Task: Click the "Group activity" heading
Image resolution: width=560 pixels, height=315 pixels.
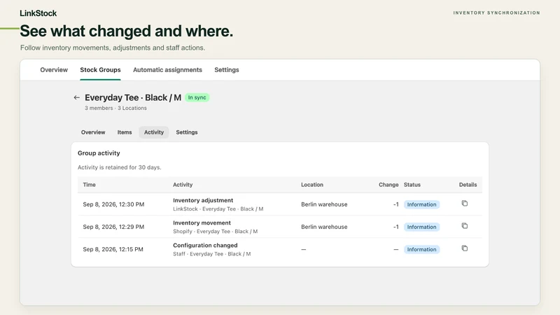Action: click(x=99, y=153)
